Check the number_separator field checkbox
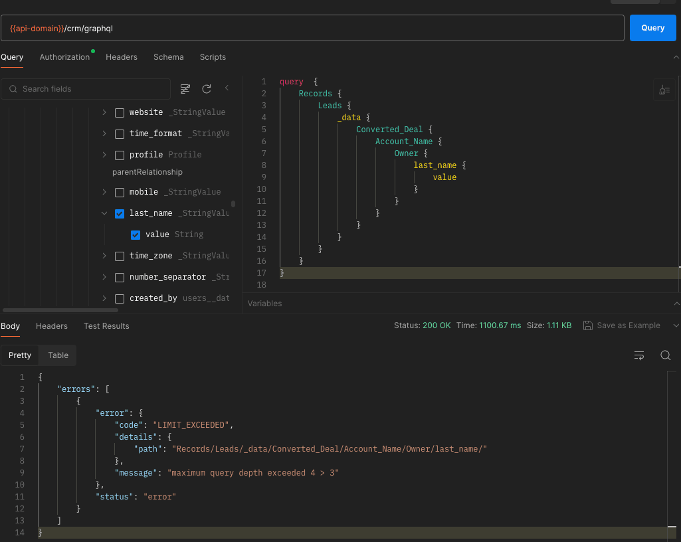 pyautogui.click(x=120, y=278)
